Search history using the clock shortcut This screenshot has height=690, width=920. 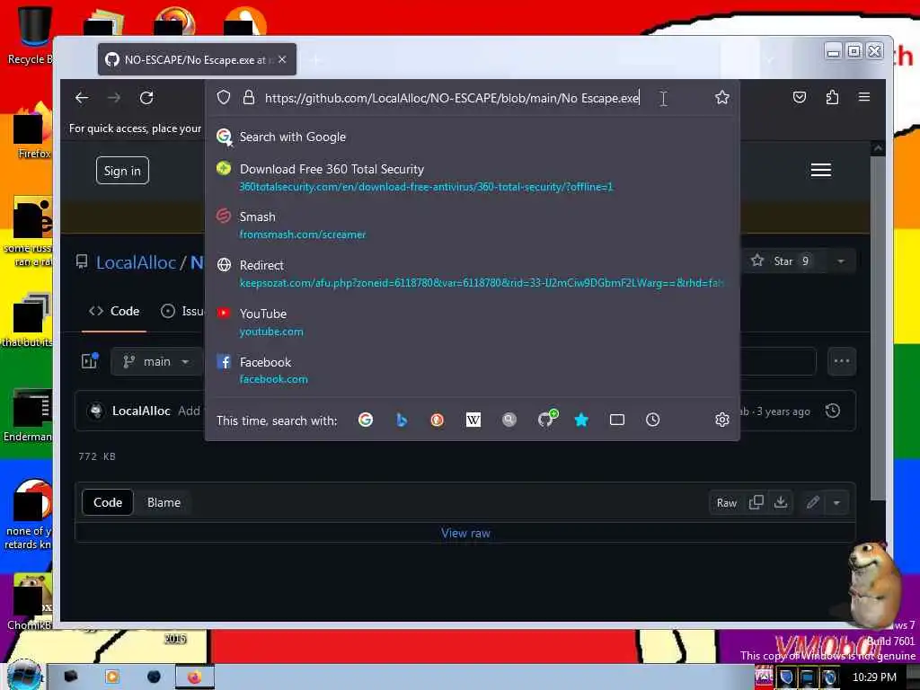click(652, 420)
